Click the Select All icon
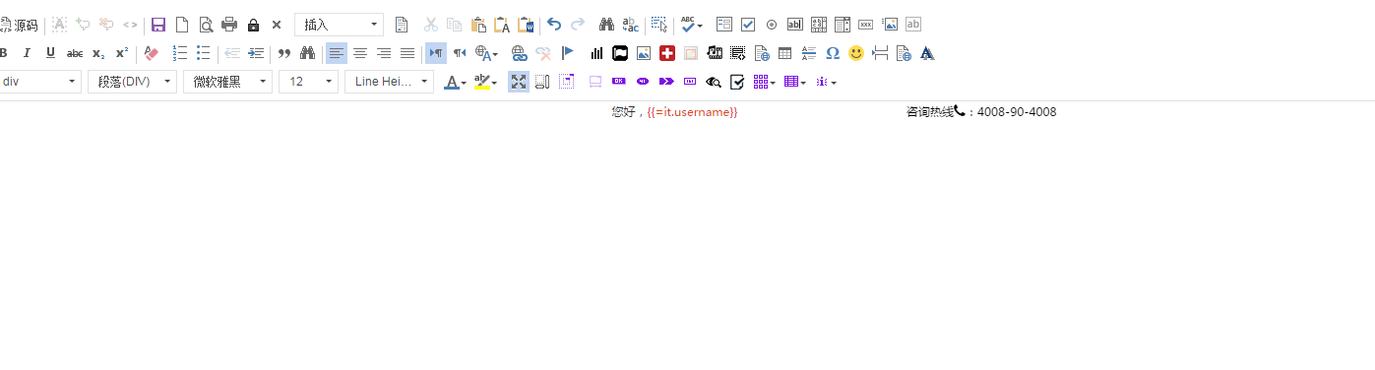1375x370 pixels. pyautogui.click(x=658, y=25)
